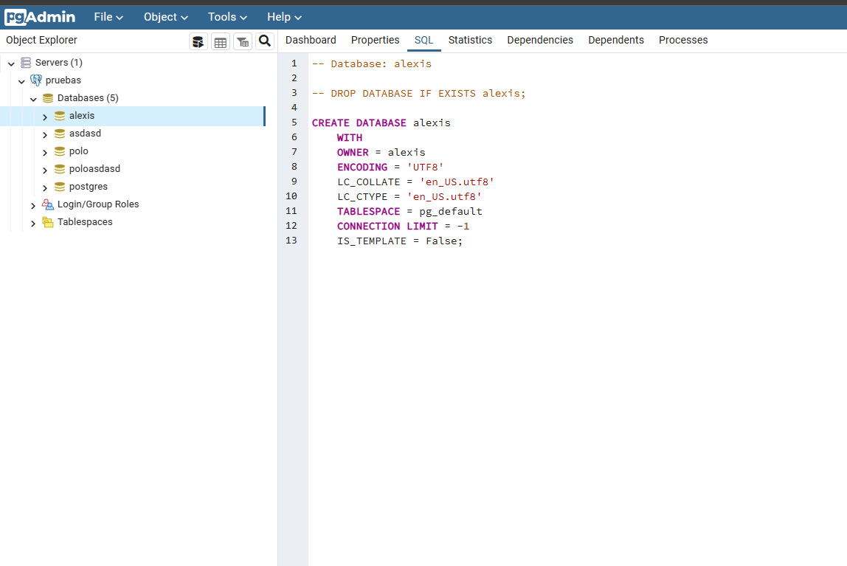Click the View Data table icon
The height and width of the screenshot is (566, 847).
coord(221,41)
